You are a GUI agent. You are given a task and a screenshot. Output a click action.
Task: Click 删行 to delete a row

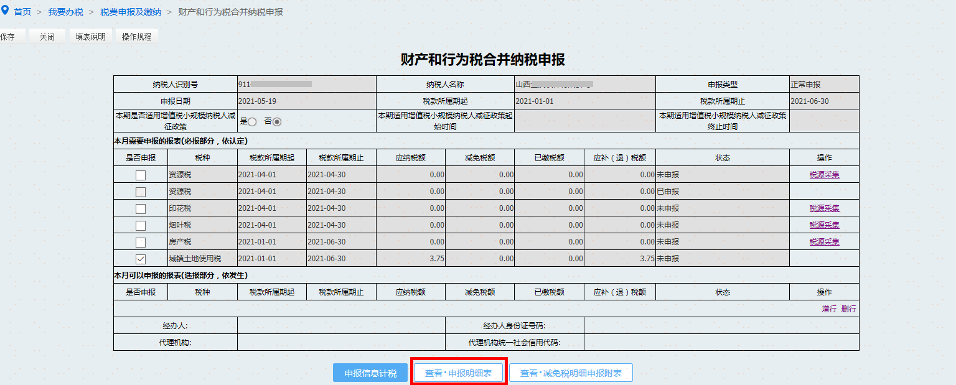coord(848,309)
